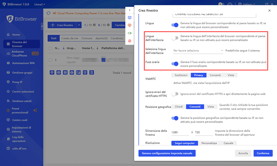The image size is (277, 166).
Task: Open Finestra del browser in the sidebar
Action: pos(21,44)
